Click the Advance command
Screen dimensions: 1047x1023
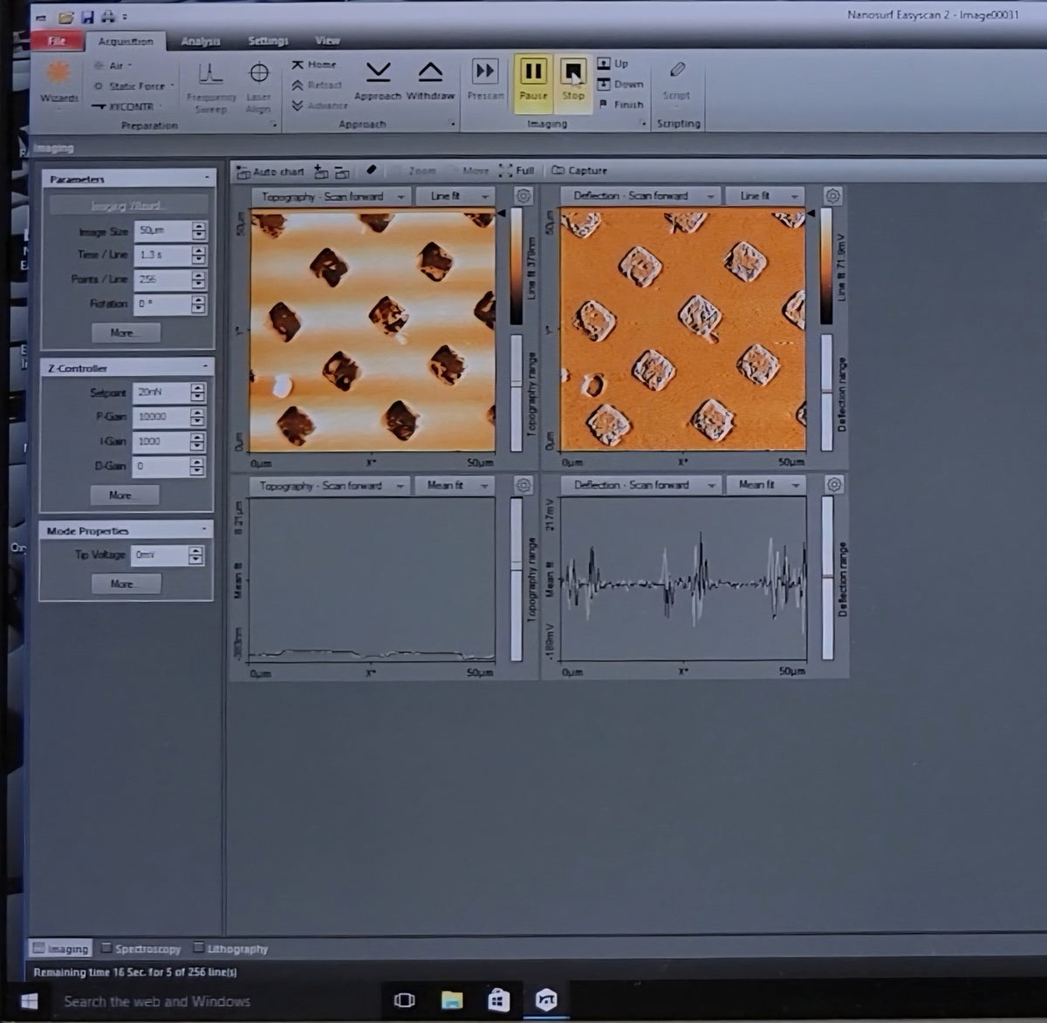319,106
